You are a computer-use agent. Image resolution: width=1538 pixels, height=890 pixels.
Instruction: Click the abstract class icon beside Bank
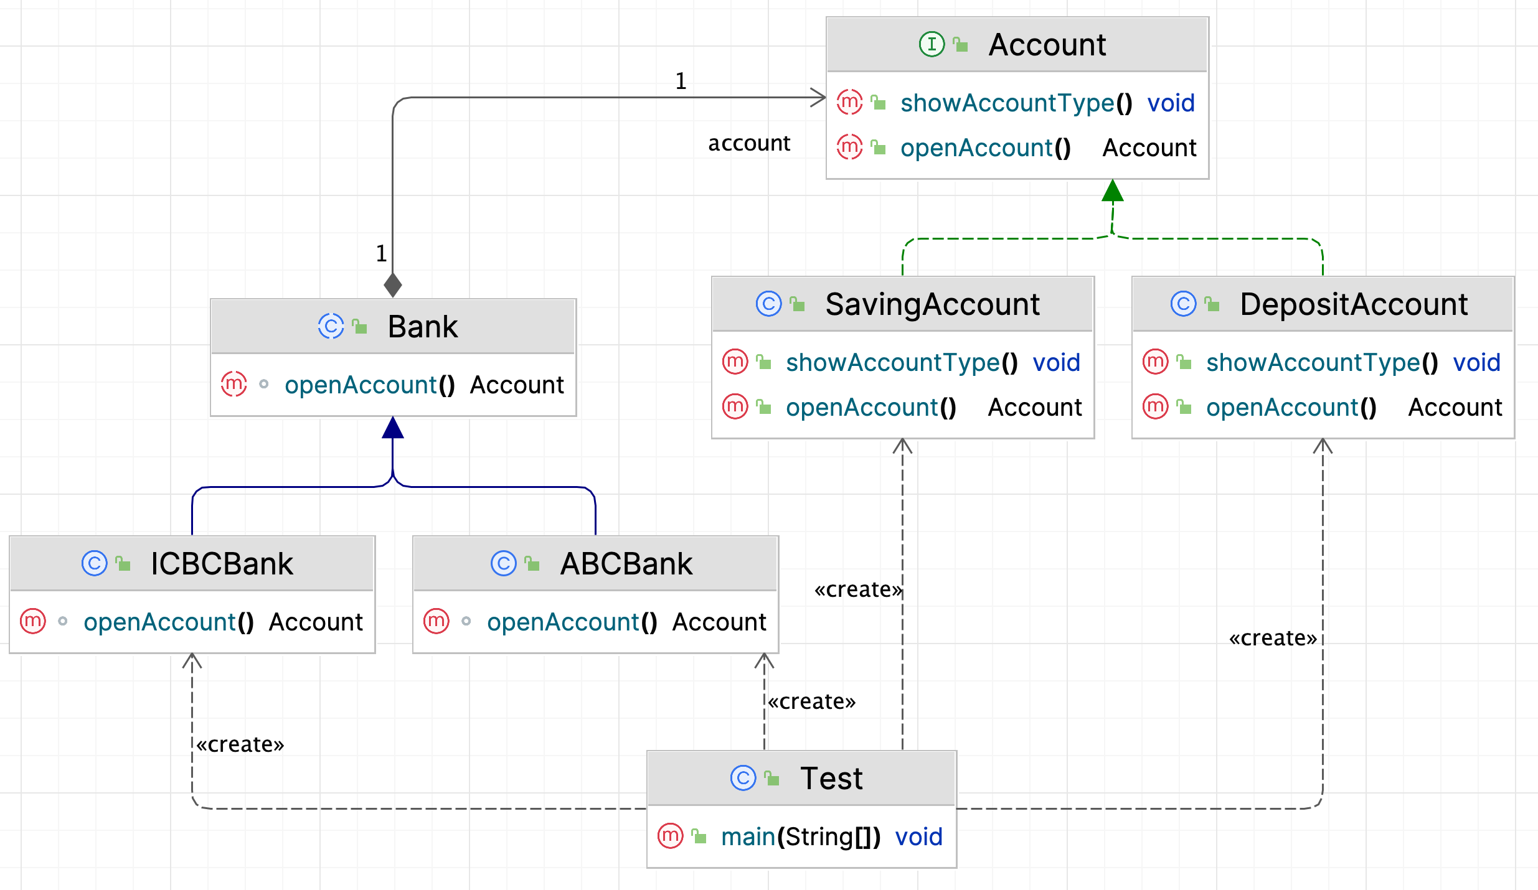(x=331, y=326)
